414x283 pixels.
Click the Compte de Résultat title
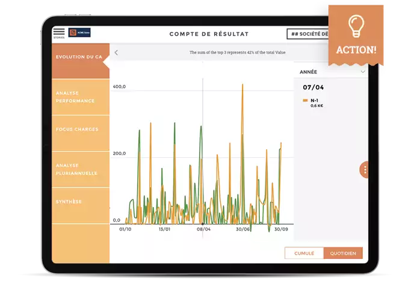click(x=209, y=34)
